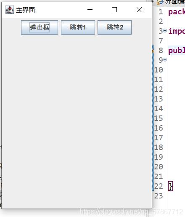Maximize the 主界面 window
This screenshot has height=217, width=185.
[114, 10]
